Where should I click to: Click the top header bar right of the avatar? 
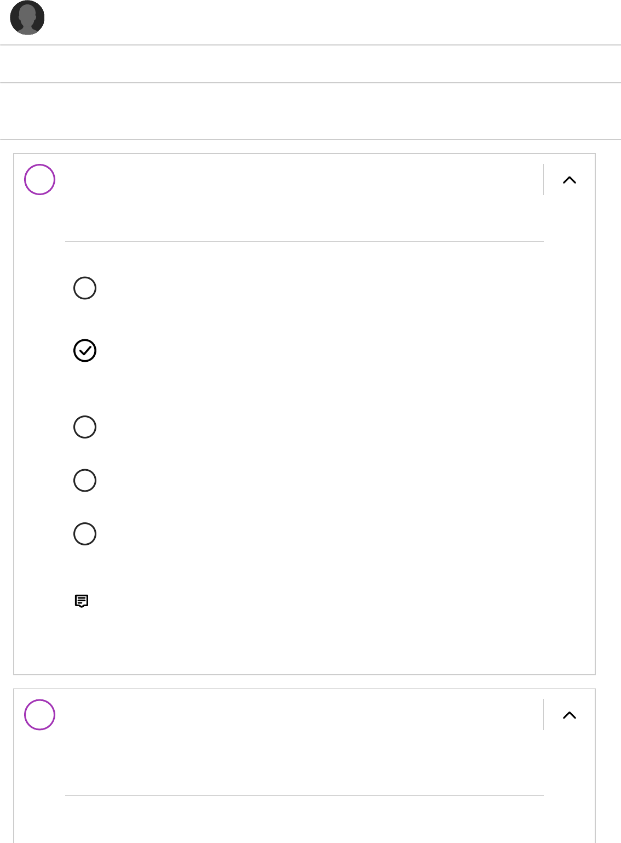329,22
